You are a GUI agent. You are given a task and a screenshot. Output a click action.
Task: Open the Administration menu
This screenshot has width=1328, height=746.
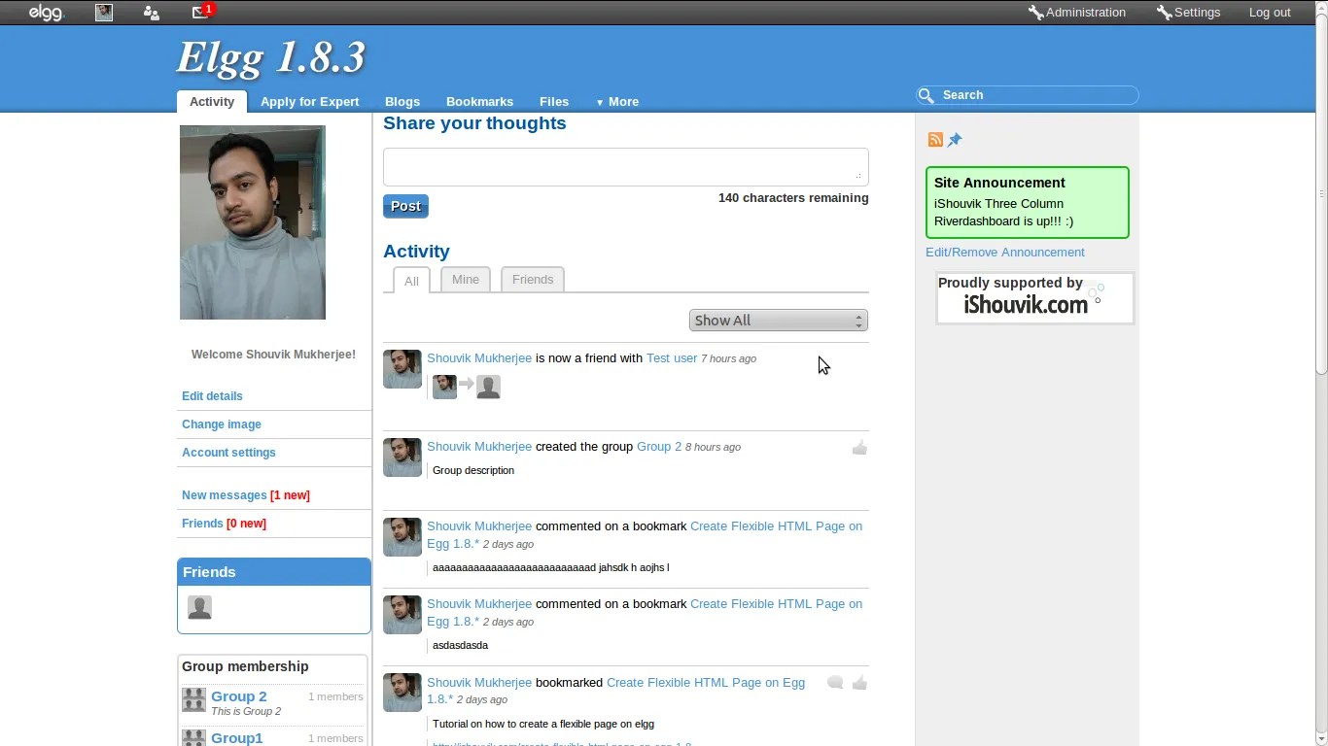(x=1077, y=13)
